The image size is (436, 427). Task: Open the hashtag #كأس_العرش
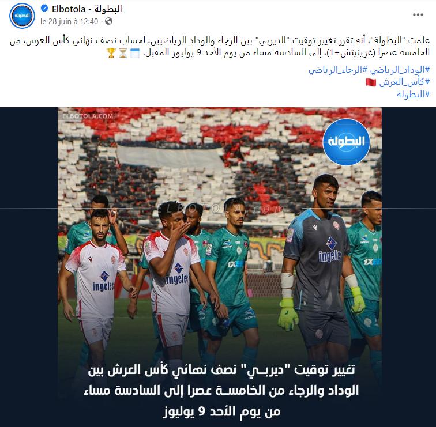405,82
